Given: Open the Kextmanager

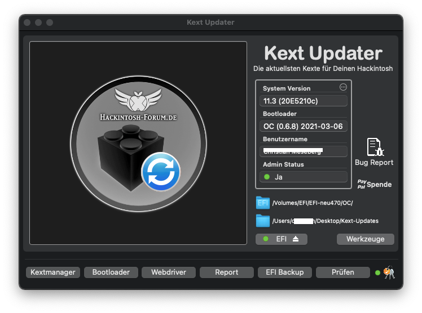Looking at the screenshot, I should click(x=53, y=272).
